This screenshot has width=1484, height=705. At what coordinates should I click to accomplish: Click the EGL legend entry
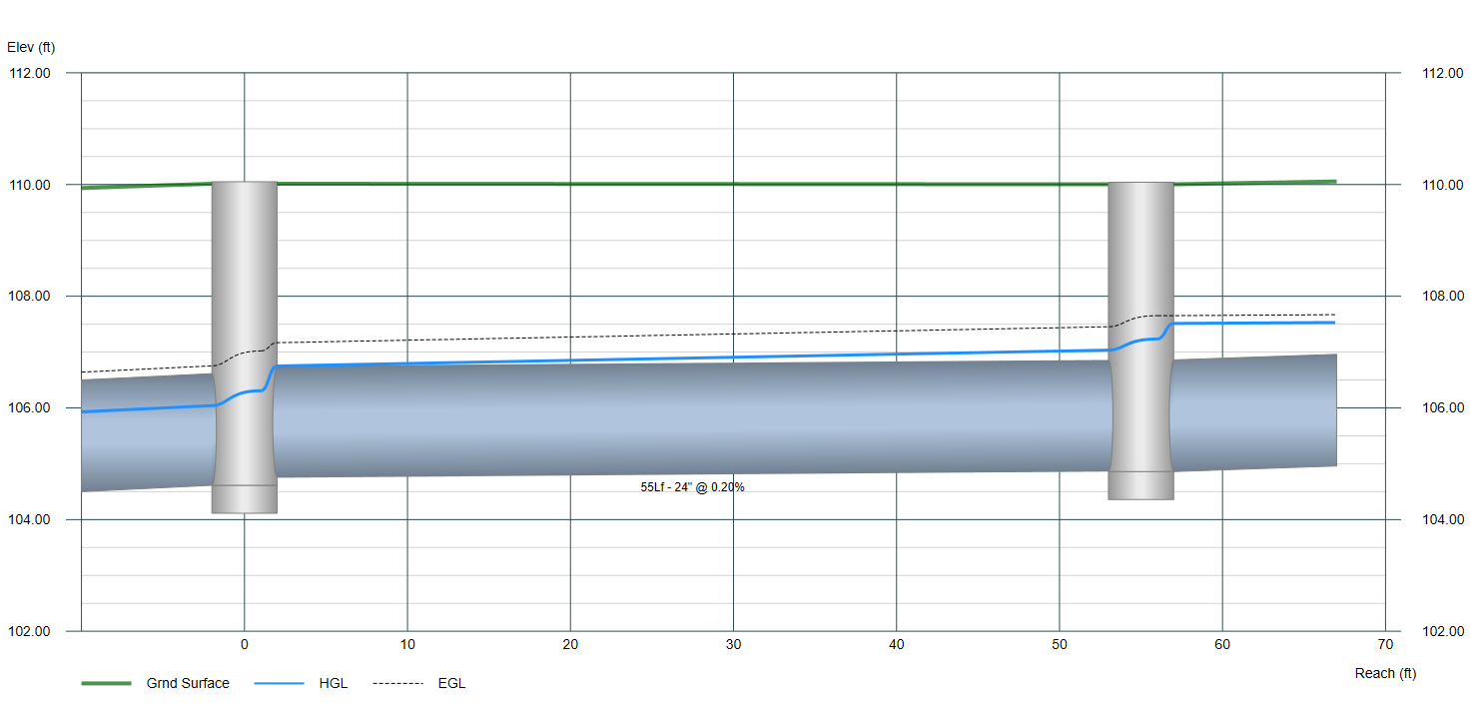coord(419,683)
